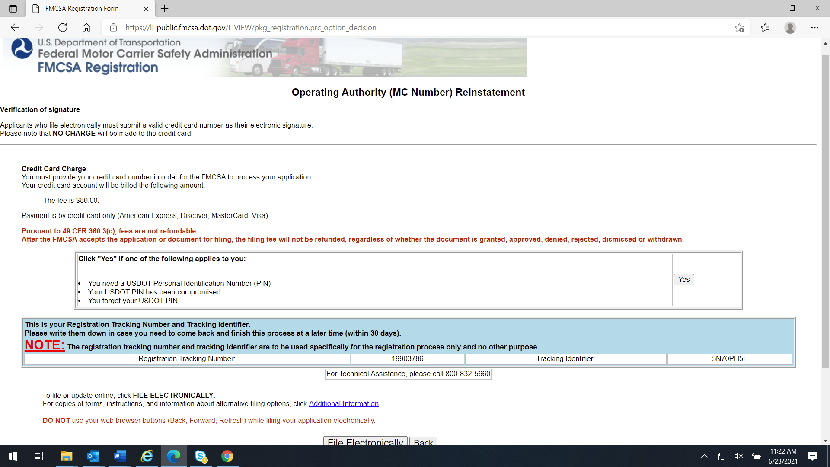Click the vertical scrollbar down arrow
The height and width of the screenshot is (467, 830).
click(825, 441)
